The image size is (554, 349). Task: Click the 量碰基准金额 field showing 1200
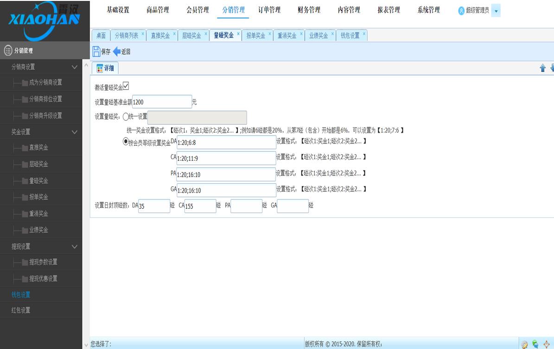click(x=162, y=102)
